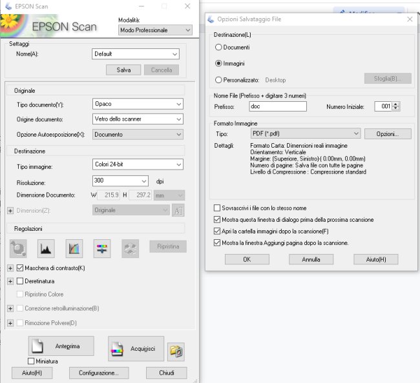The height and width of the screenshot is (383, 420).
Task: Confirm file save options with OK
Action: (x=247, y=259)
